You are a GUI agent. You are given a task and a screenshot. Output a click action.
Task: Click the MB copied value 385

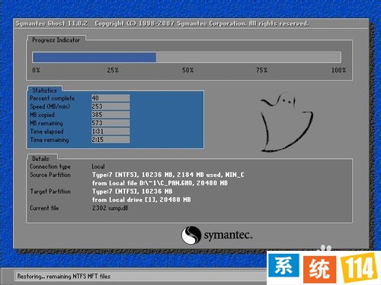tap(110, 115)
